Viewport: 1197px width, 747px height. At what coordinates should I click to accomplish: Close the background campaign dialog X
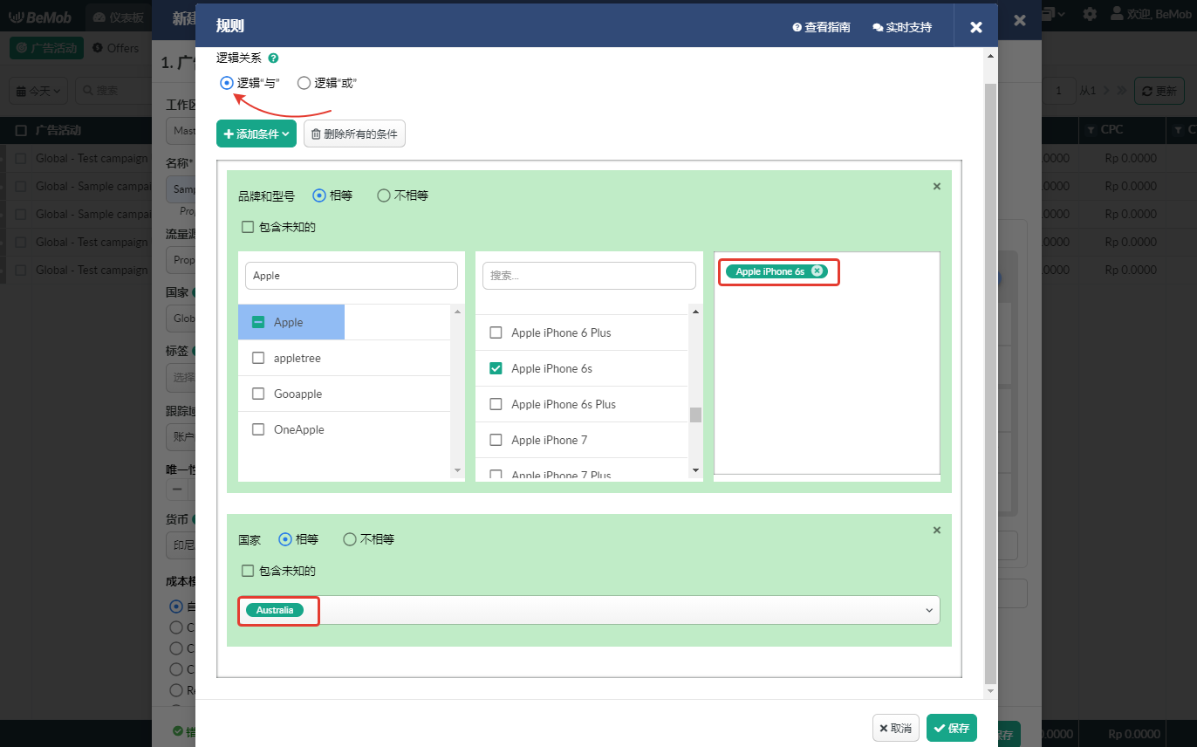pyautogui.click(x=1020, y=19)
